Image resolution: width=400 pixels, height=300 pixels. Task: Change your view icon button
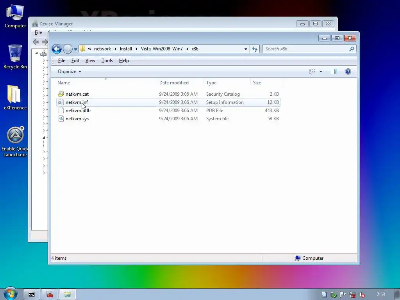(x=312, y=71)
